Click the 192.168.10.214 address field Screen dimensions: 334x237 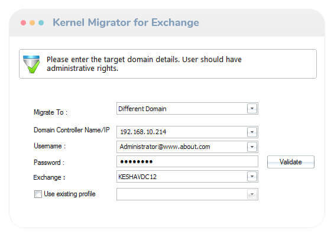click(187, 132)
